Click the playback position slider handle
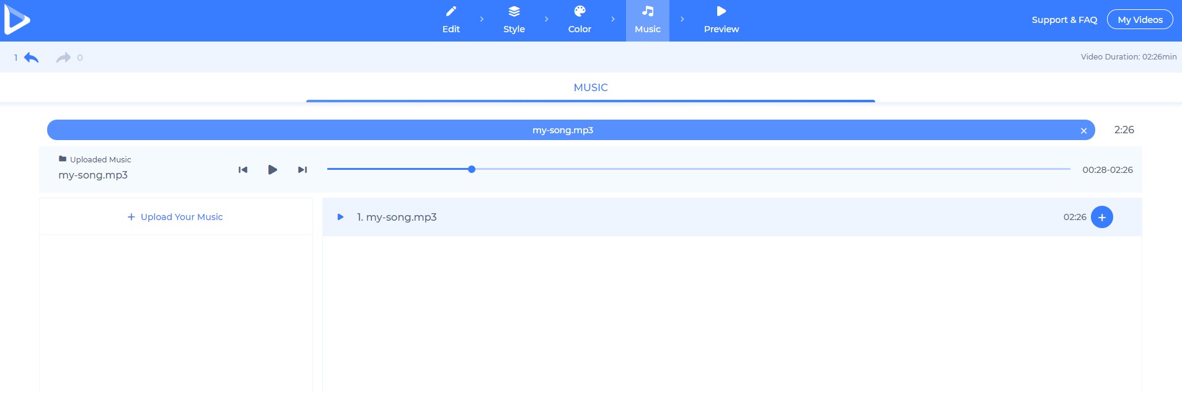Viewport: 1182px width, 393px height. click(x=472, y=169)
